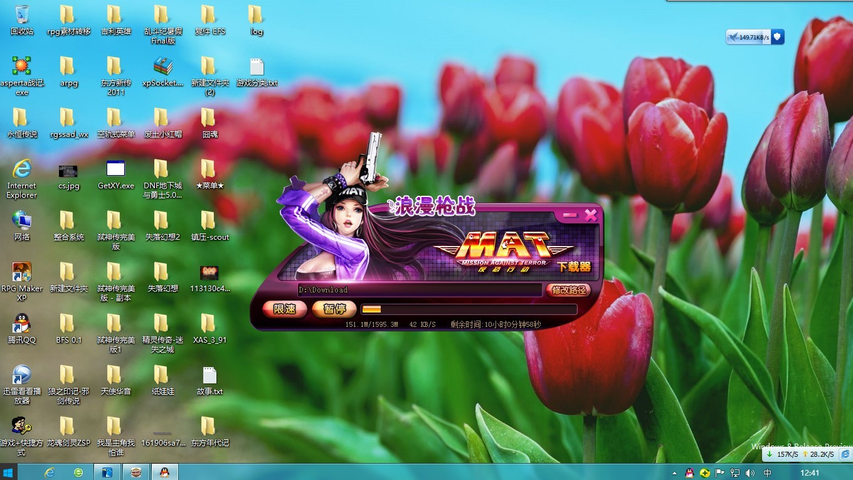Viewport: 853px width, 480px height.
Task: Select the 113130c4 image file
Action: (x=209, y=277)
